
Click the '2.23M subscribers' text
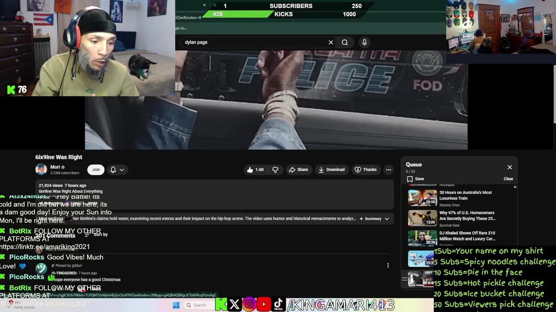65,173
